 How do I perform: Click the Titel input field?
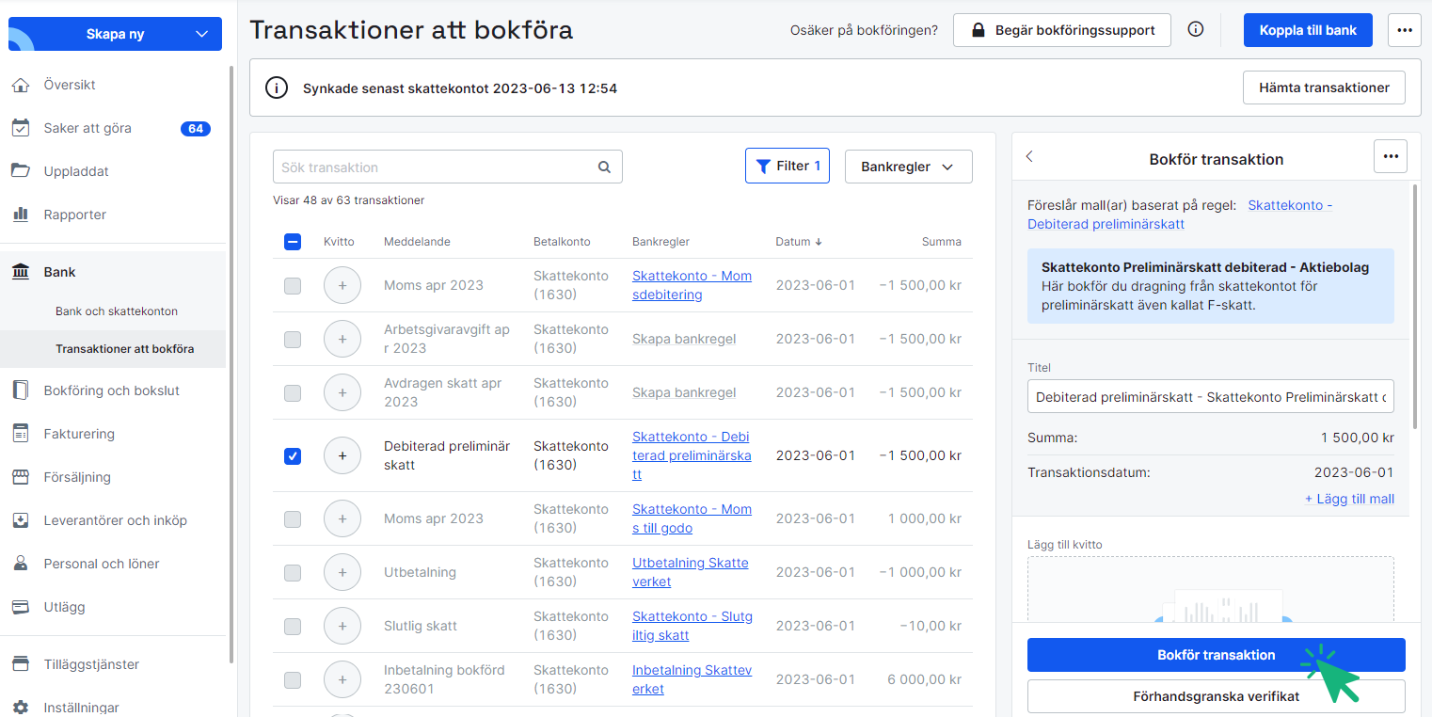click(x=1210, y=397)
